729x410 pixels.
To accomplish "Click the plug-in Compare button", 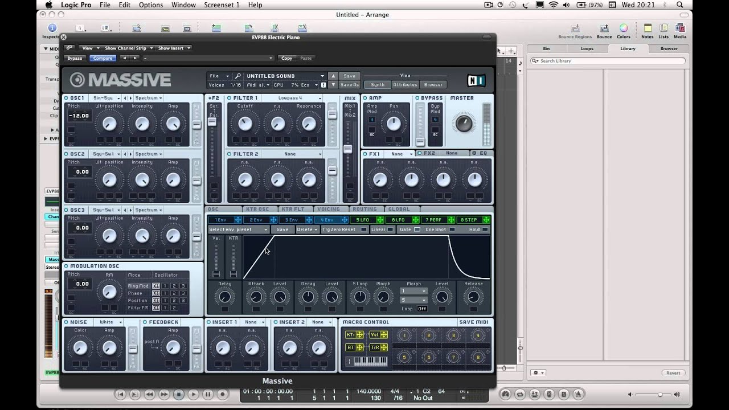I will coord(103,58).
